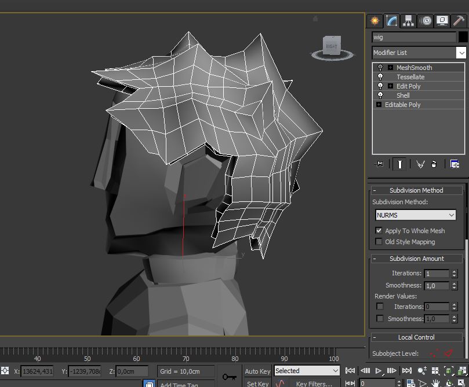Click the Auto Key button
Image resolution: width=469 pixels, height=387 pixels.
pyautogui.click(x=257, y=371)
